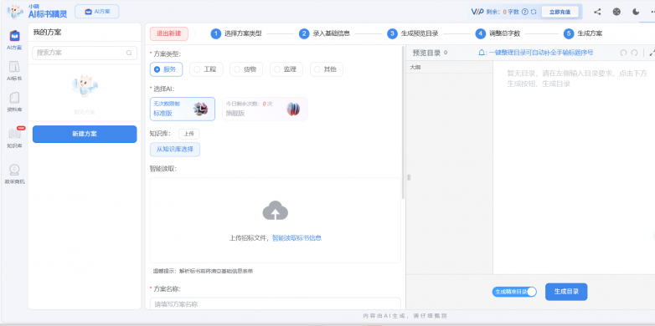Open AI方案 in the left sidebar

pos(14,40)
